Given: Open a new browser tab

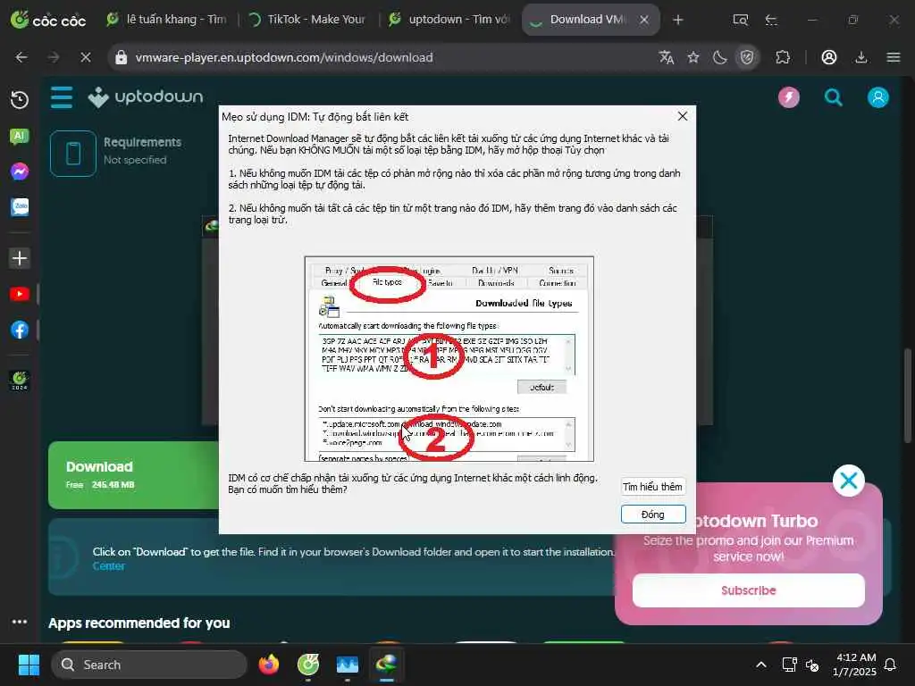Looking at the screenshot, I should [677, 20].
